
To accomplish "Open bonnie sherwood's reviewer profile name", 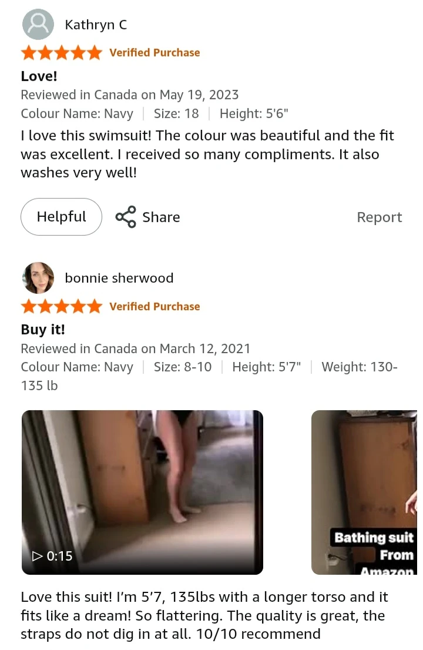I will click(x=119, y=278).
